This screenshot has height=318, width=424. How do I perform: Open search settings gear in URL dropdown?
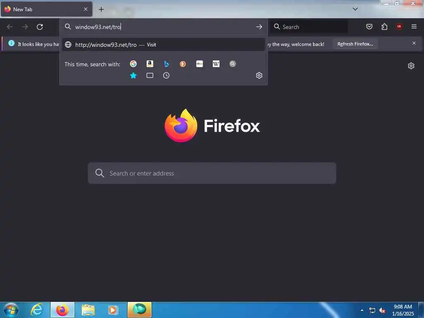click(259, 75)
